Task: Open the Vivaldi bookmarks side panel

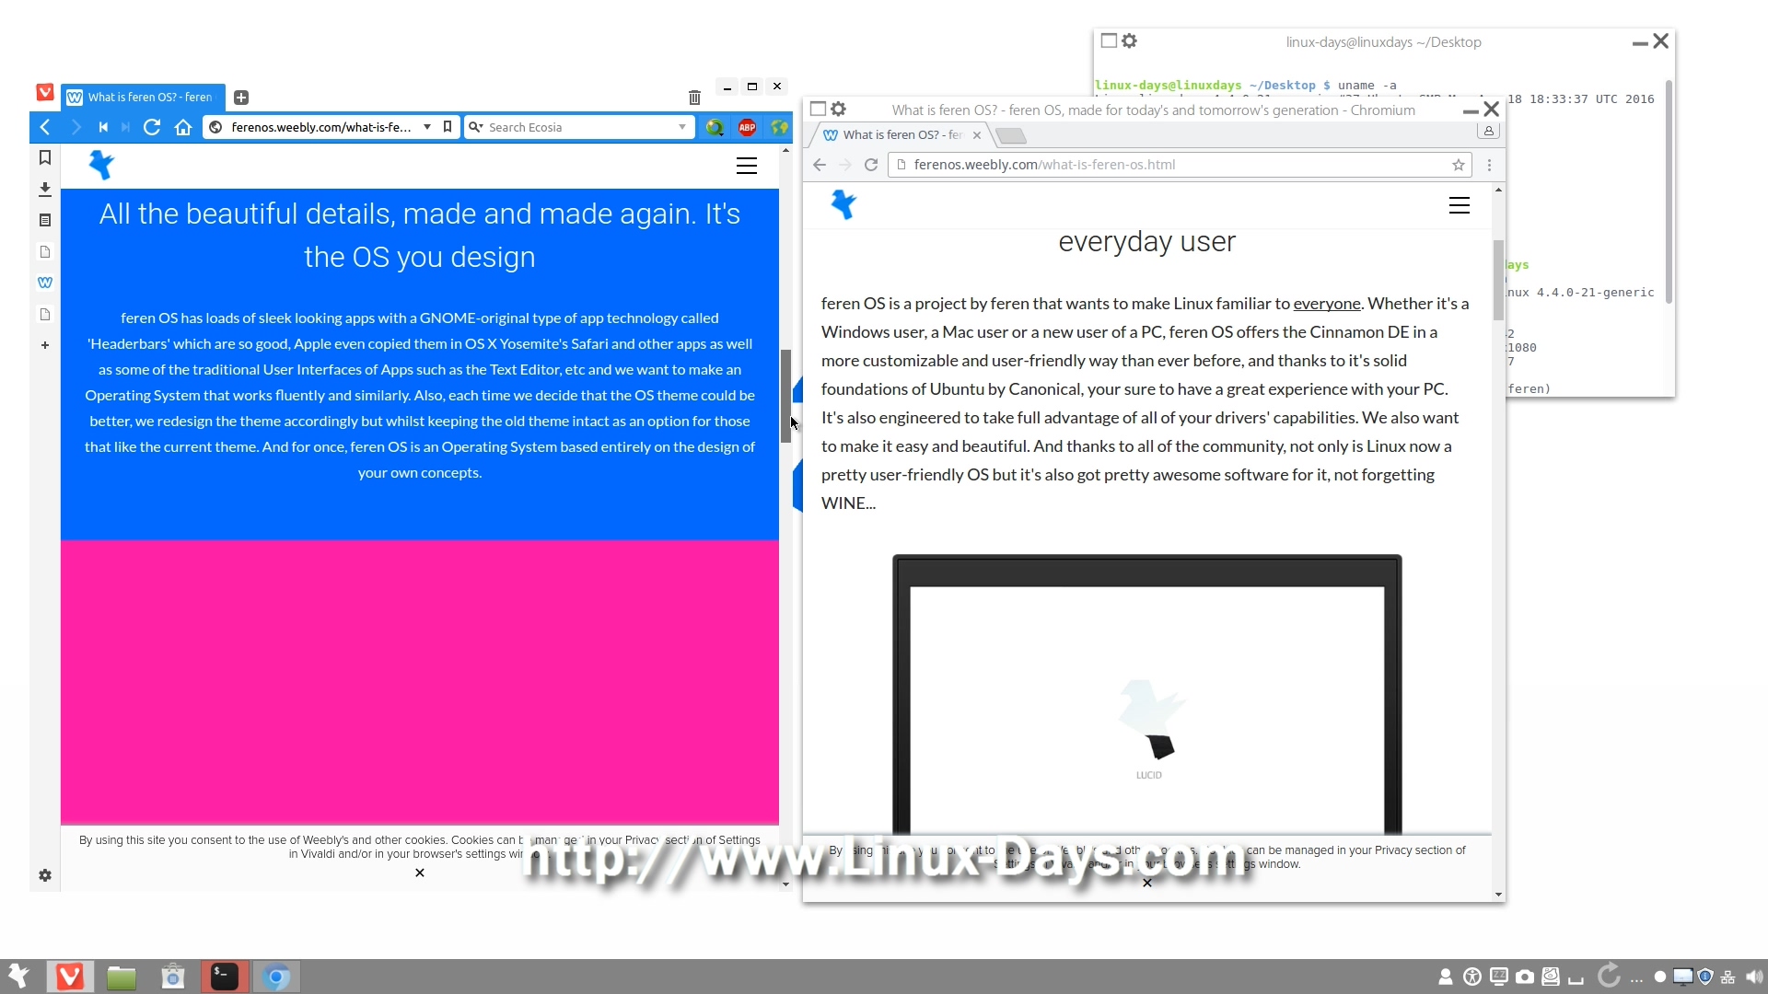Action: coord(44,157)
